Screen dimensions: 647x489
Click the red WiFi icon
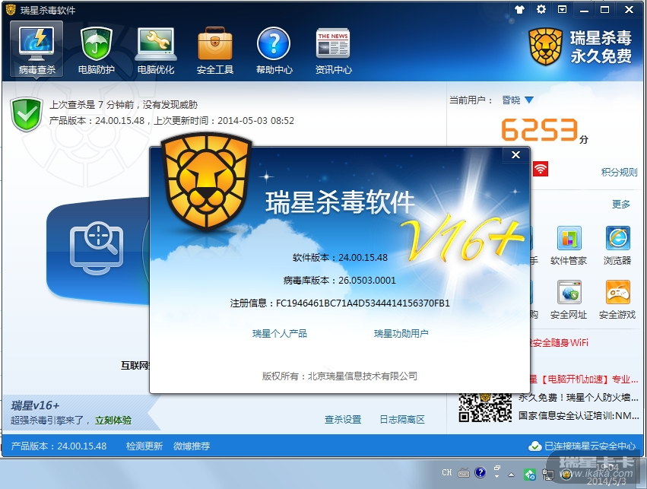[x=540, y=169]
